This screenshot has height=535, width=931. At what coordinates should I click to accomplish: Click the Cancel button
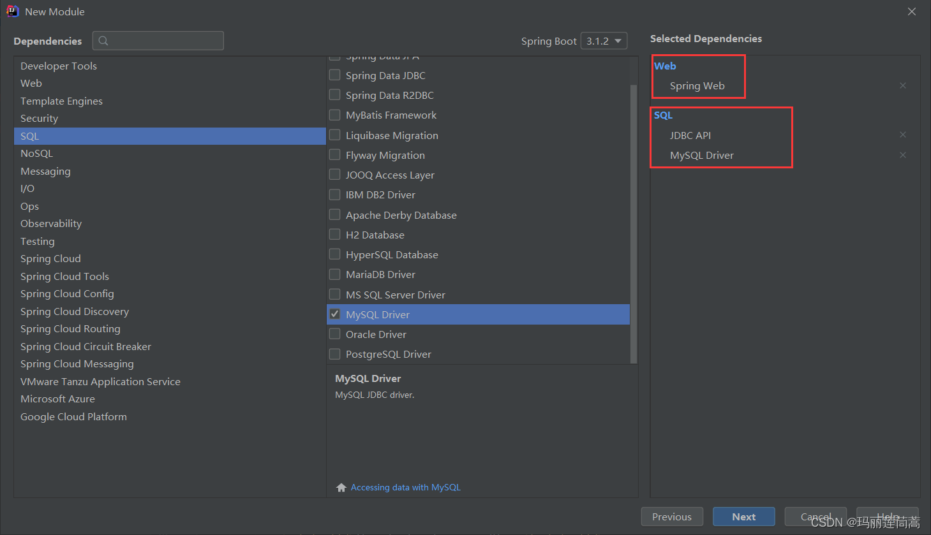[x=816, y=517]
